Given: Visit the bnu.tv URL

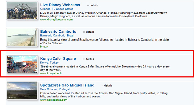Looking at the screenshot, I should coord(44,47).
